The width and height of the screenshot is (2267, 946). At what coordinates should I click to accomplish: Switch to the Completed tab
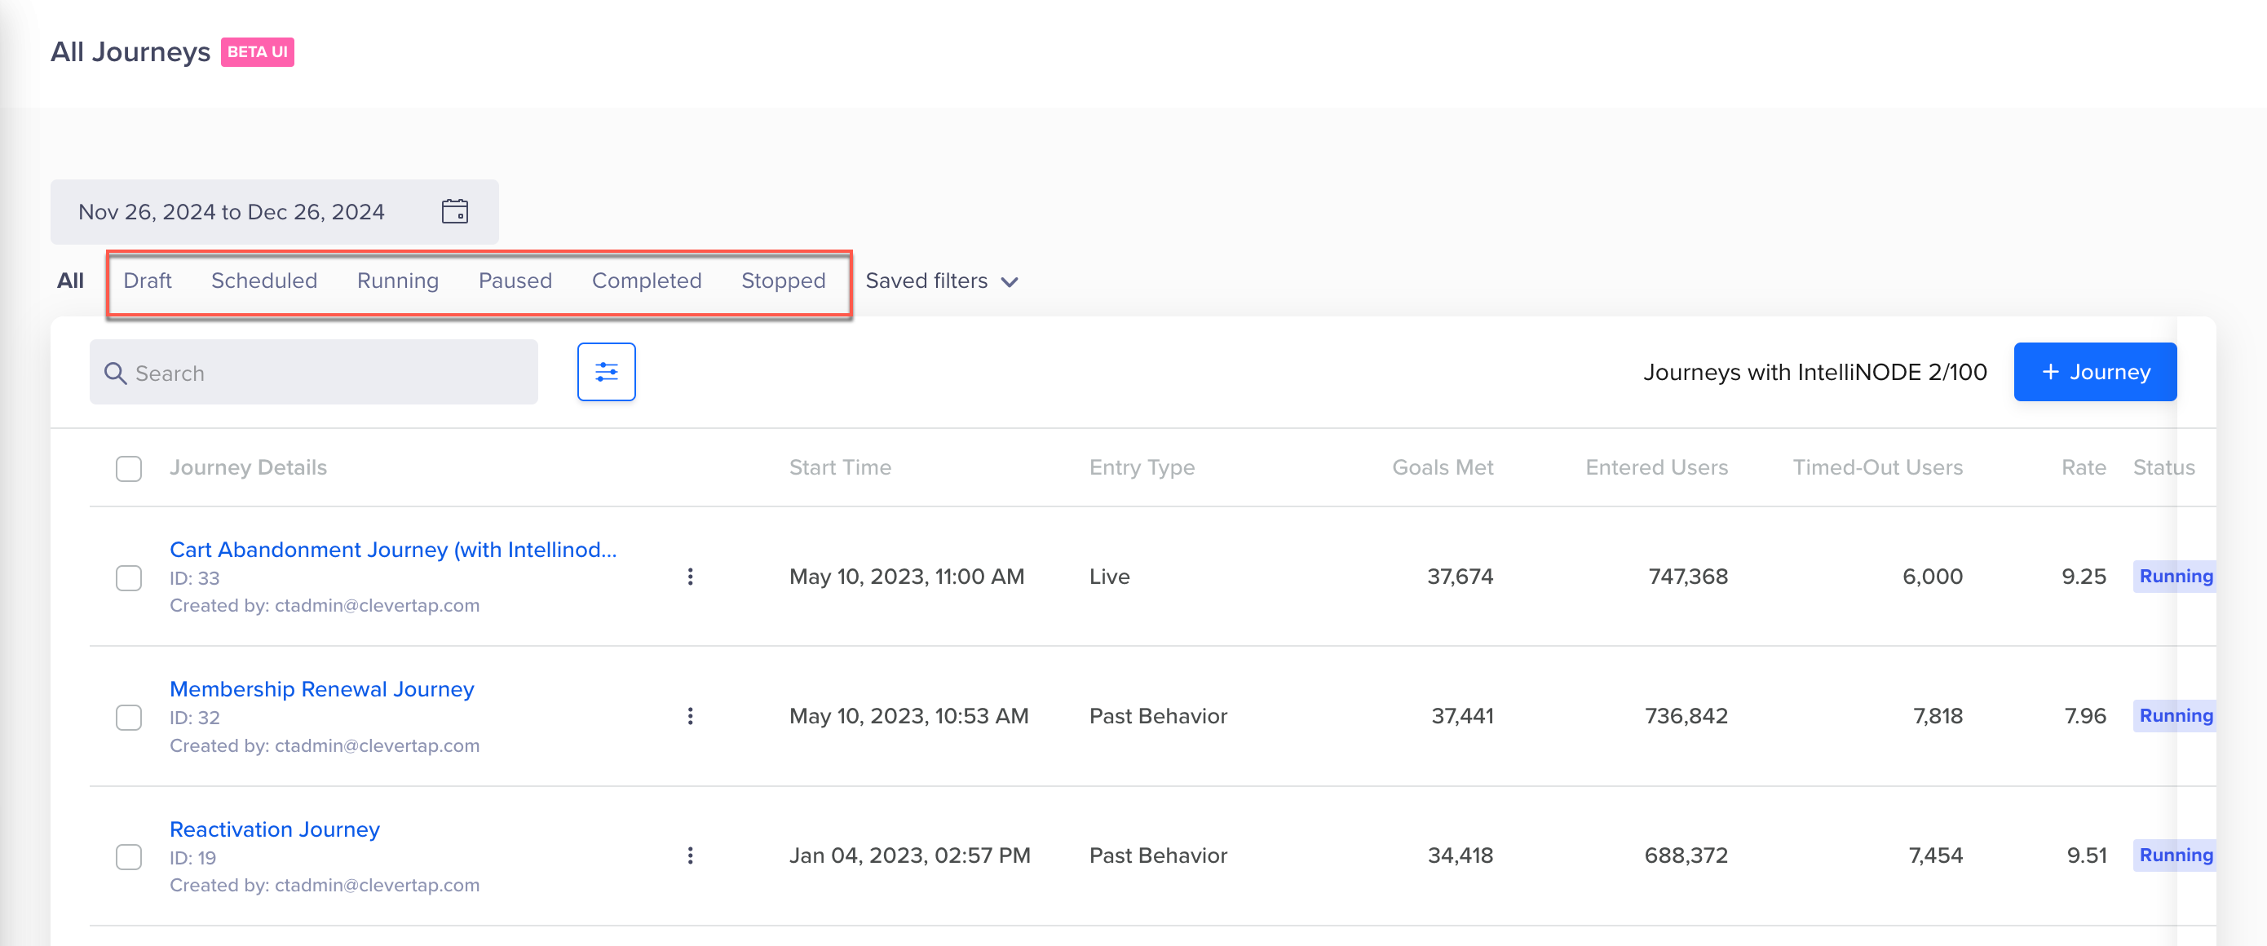point(646,281)
